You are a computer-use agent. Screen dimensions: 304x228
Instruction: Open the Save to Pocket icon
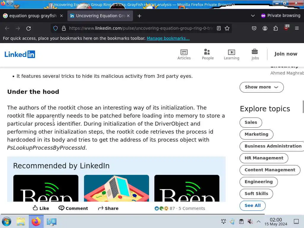pos(254,28)
